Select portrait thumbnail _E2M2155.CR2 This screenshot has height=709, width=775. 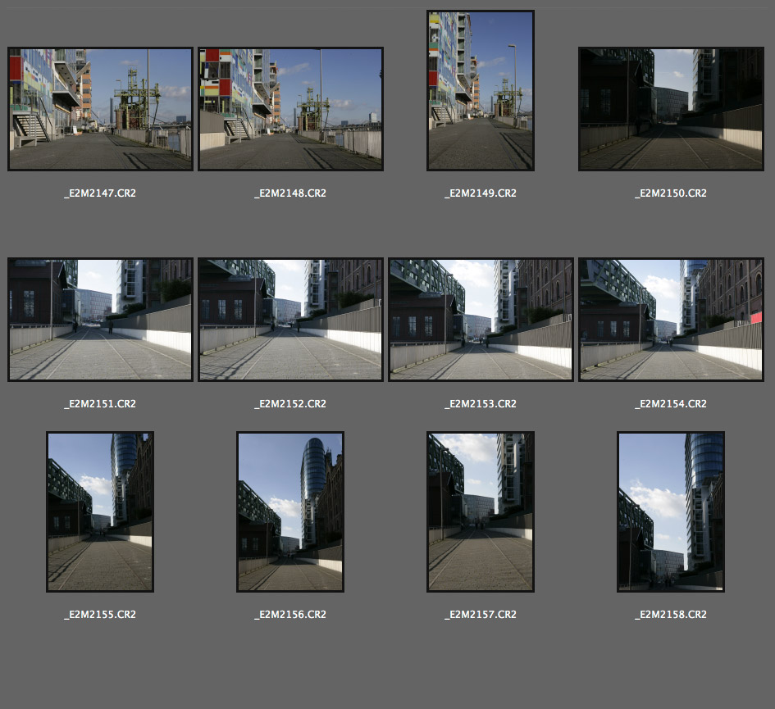[x=100, y=511]
